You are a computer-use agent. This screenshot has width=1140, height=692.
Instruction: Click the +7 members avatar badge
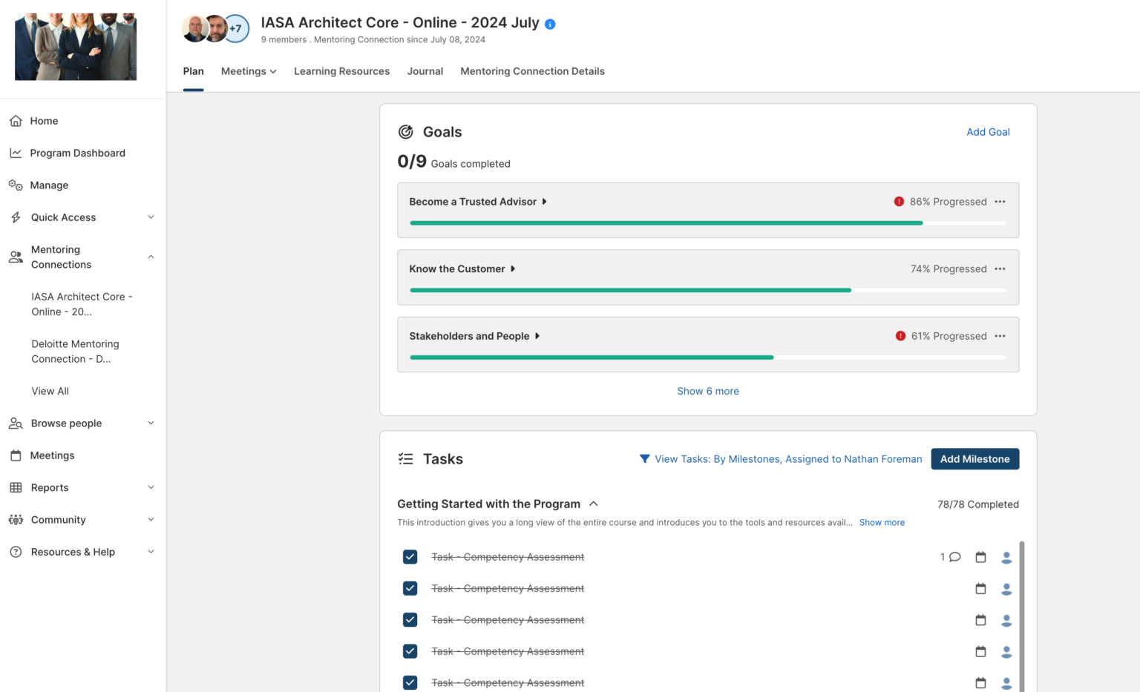236,28
